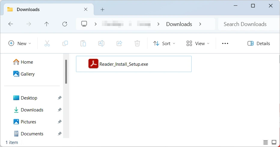Screen dimensions: 280x147
Task: Open Gallery in the navigation pane
Action: (24, 74)
